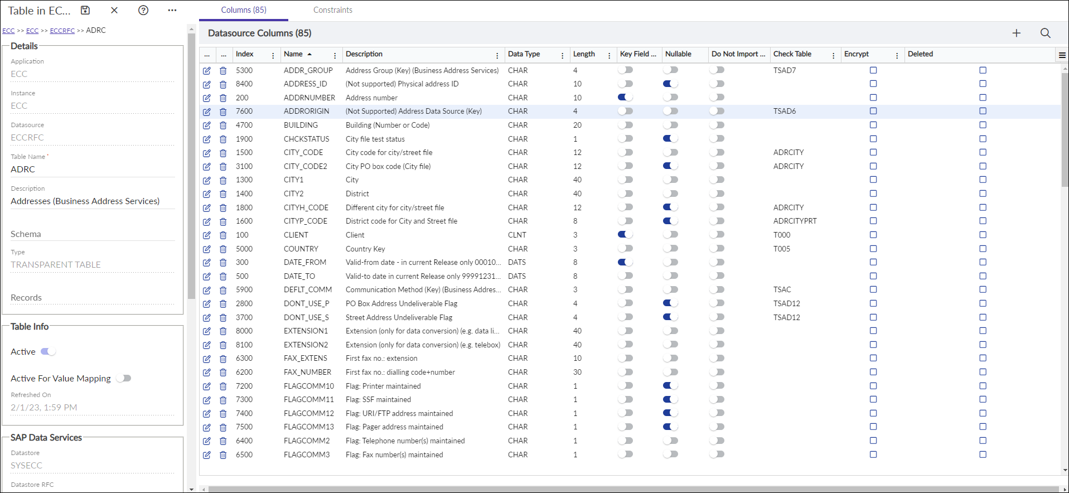Delete the COUNTRY column row

[223, 249]
